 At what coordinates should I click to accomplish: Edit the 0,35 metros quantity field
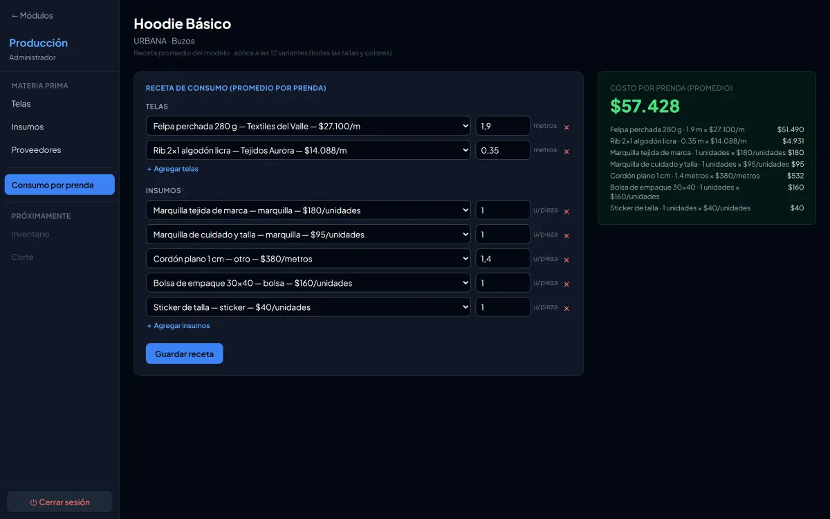[503, 150]
